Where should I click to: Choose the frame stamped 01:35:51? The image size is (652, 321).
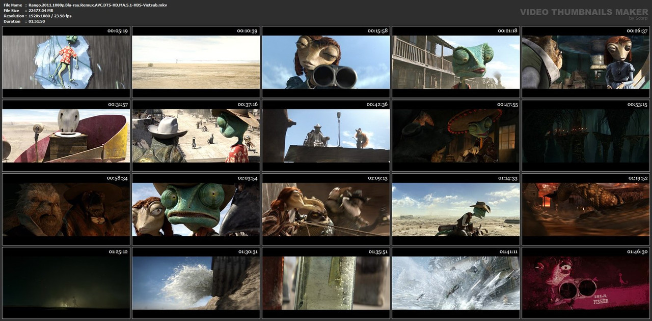[326, 283]
